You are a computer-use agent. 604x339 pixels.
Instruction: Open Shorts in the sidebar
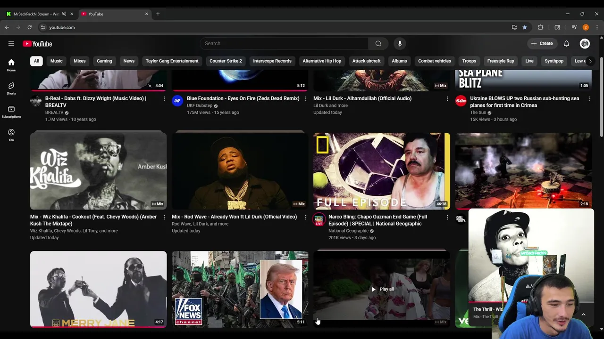(x=11, y=88)
